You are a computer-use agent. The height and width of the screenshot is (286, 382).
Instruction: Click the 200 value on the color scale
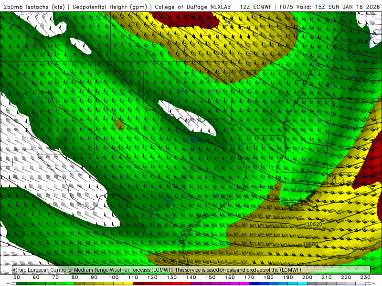click(307, 277)
